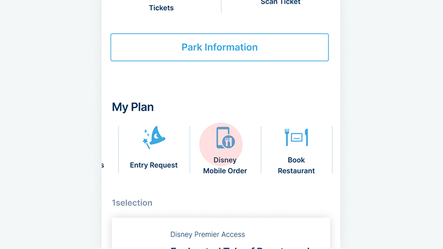The height and width of the screenshot is (249, 443).
Task: Click the Disney Mobile Order text label
Action: point(225,165)
